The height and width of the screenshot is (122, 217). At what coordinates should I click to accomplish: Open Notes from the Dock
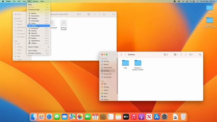coord(118,117)
